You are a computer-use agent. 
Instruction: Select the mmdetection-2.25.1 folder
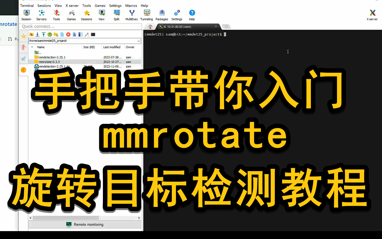coord(85,57)
